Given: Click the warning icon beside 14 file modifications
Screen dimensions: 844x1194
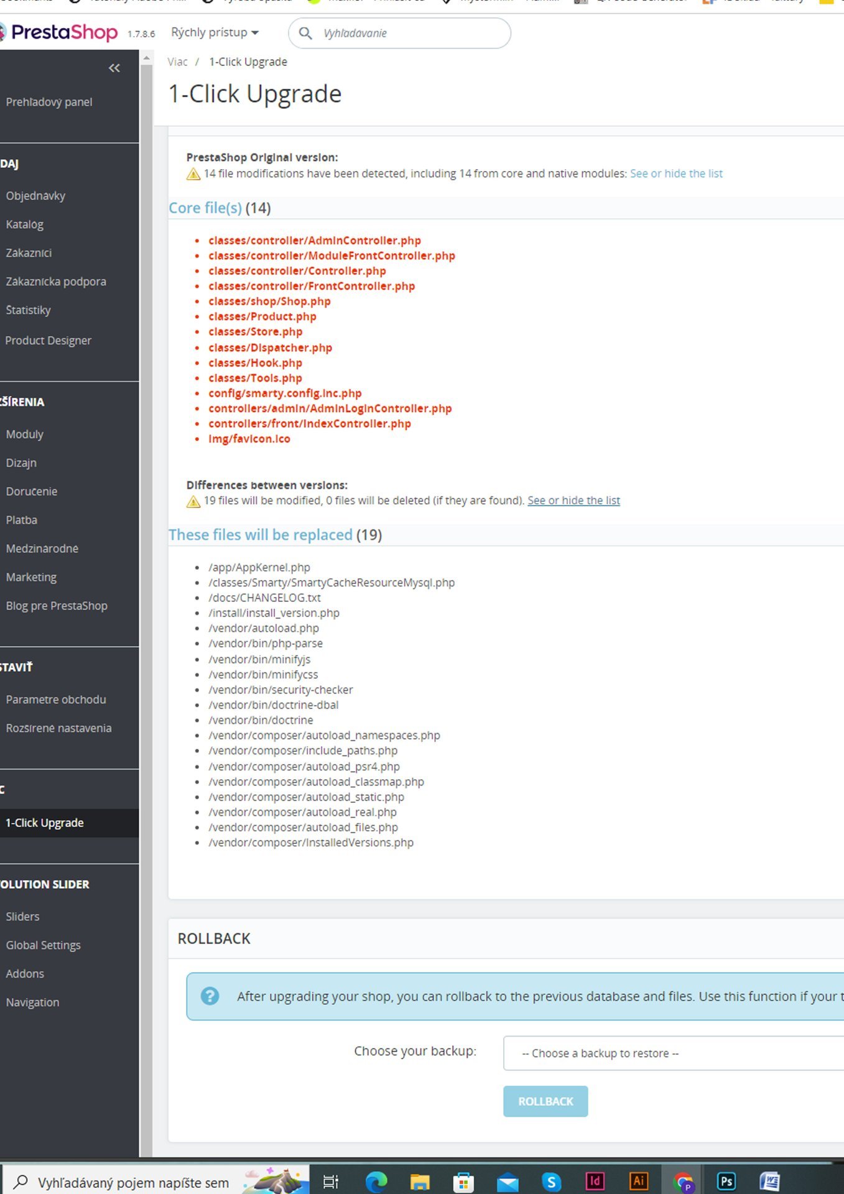Looking at the screenshot, I should [193, 174].
